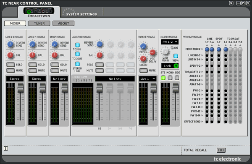
Task: Click the SPDIF BAL knob
Action: 54,55
